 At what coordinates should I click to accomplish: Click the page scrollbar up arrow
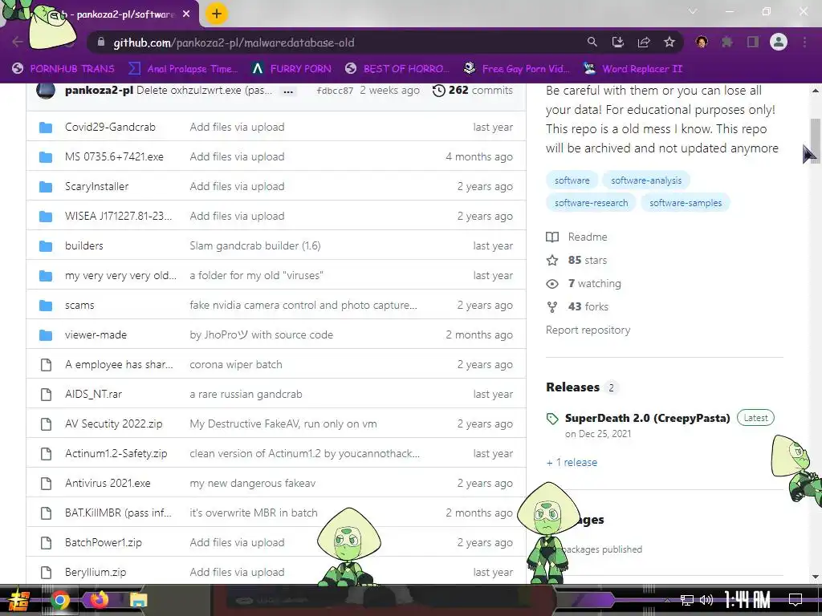click(816, 91)
